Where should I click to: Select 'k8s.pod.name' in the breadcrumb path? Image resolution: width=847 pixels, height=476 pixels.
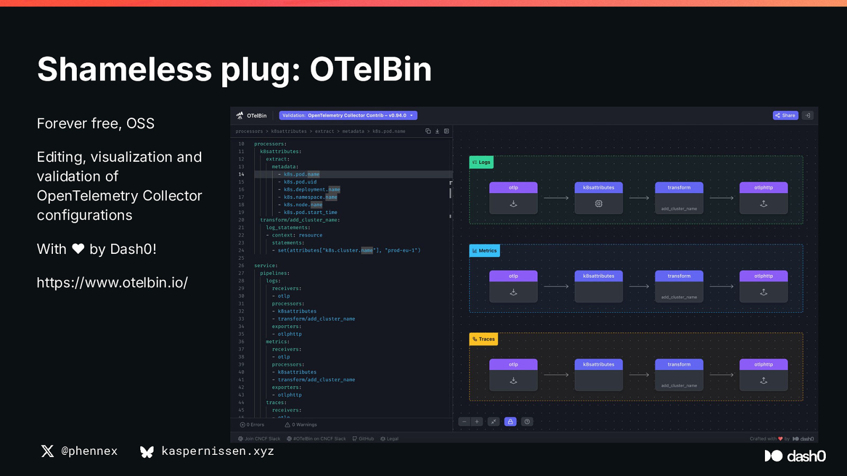[x=389, y=131]
